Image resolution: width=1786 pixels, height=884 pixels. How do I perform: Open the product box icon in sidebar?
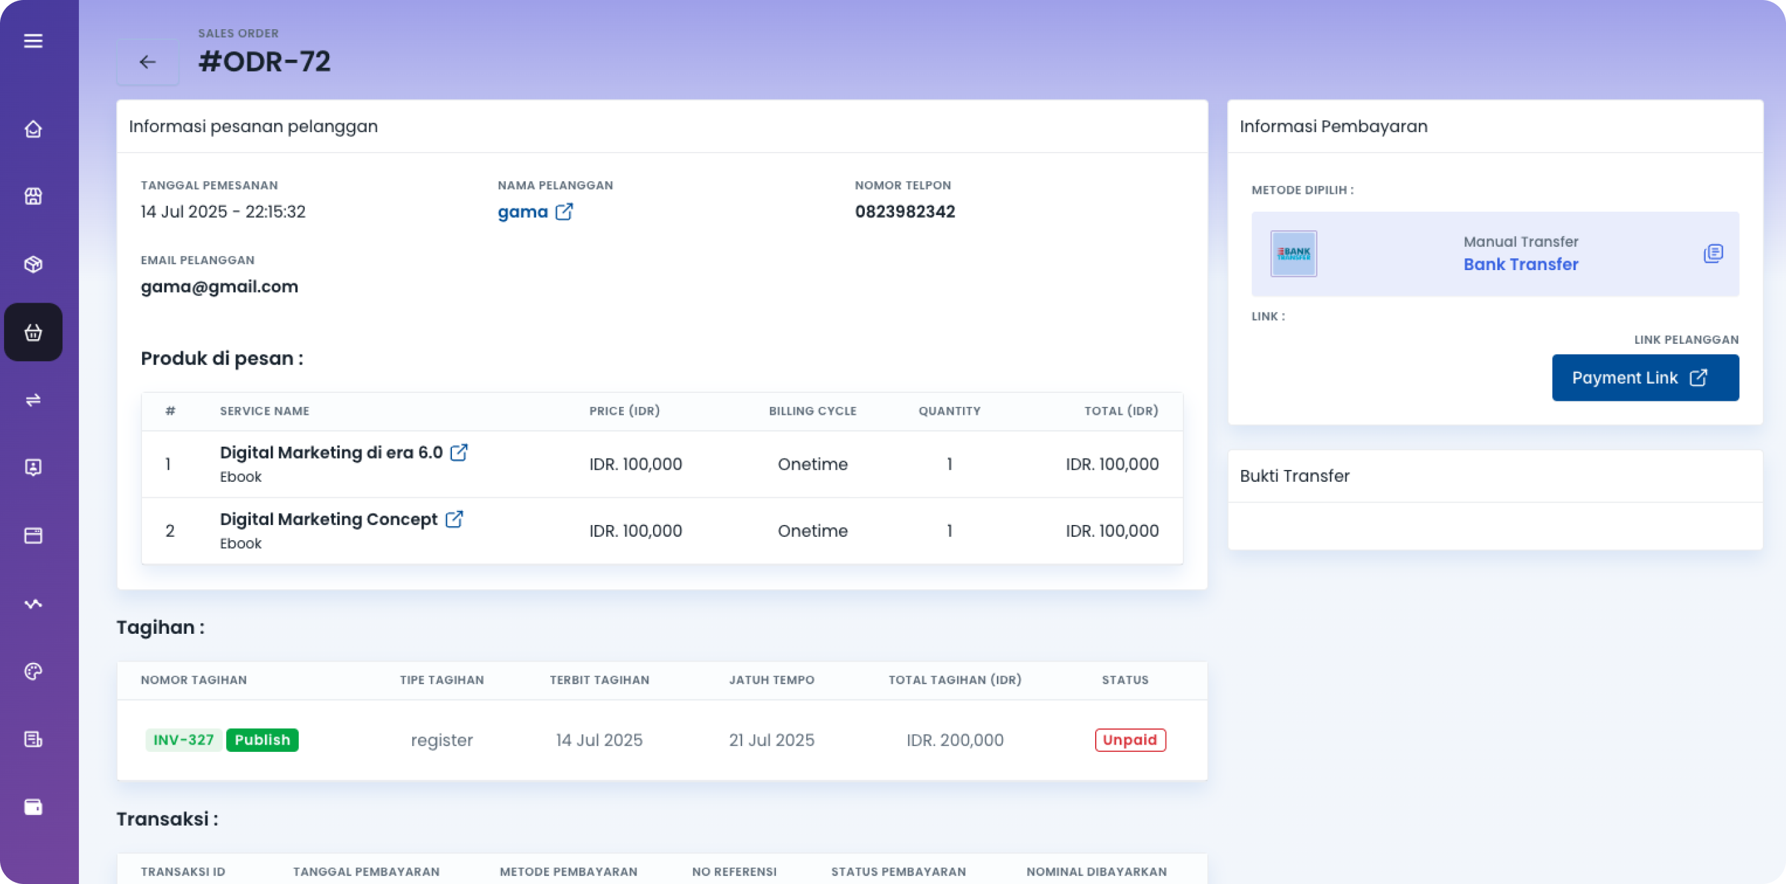point(33,264)
